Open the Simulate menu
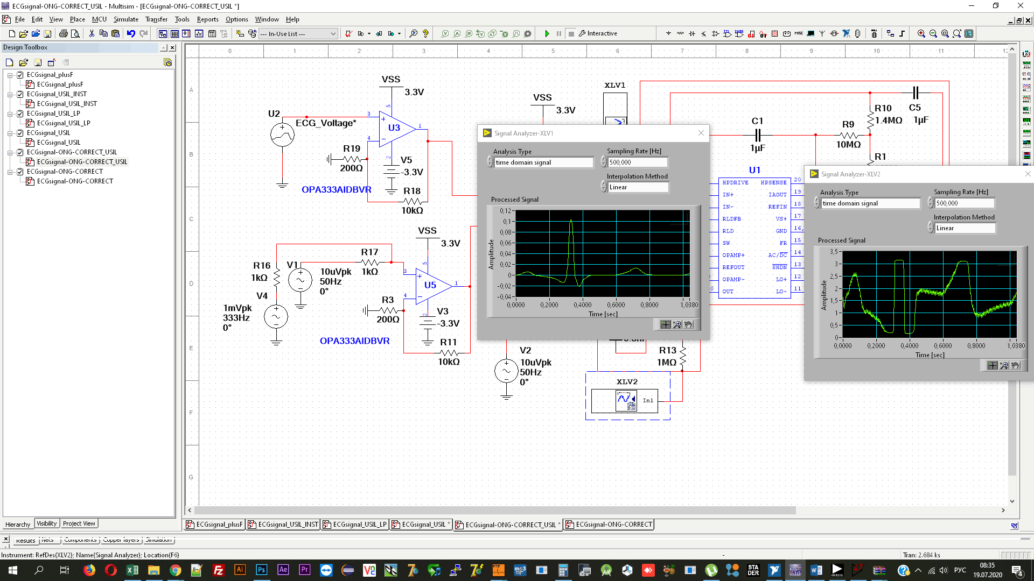The image size is (1034, 581). (125, 19)
